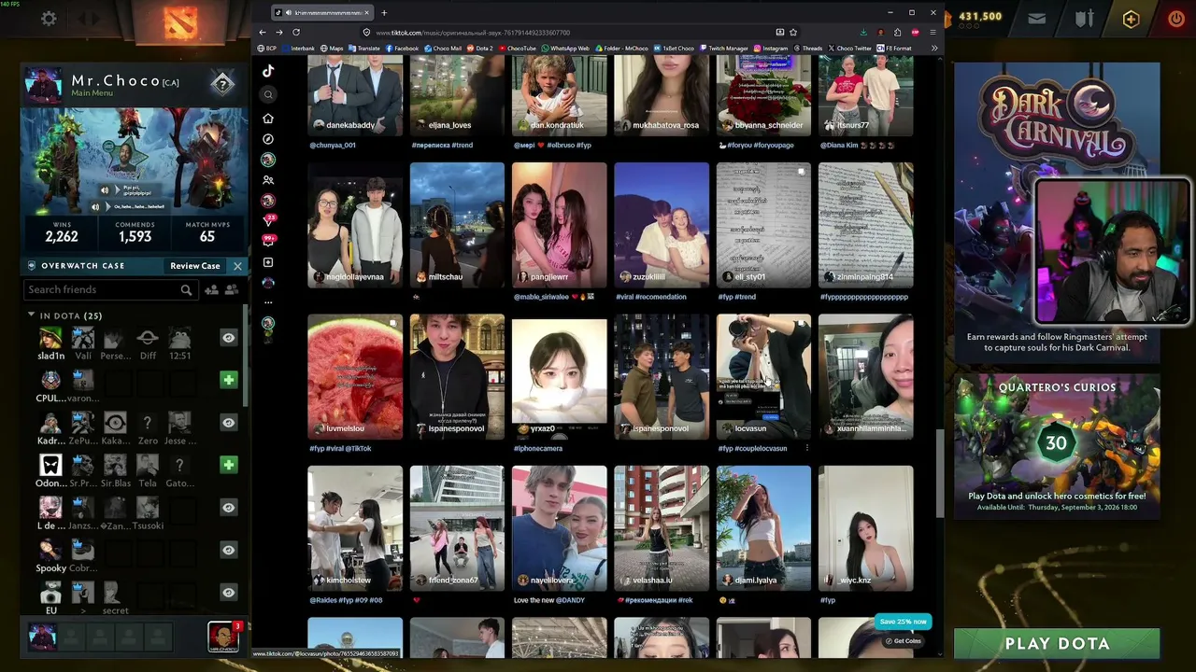Invite the CPUL row with green plus

click(x=228, y=380)
